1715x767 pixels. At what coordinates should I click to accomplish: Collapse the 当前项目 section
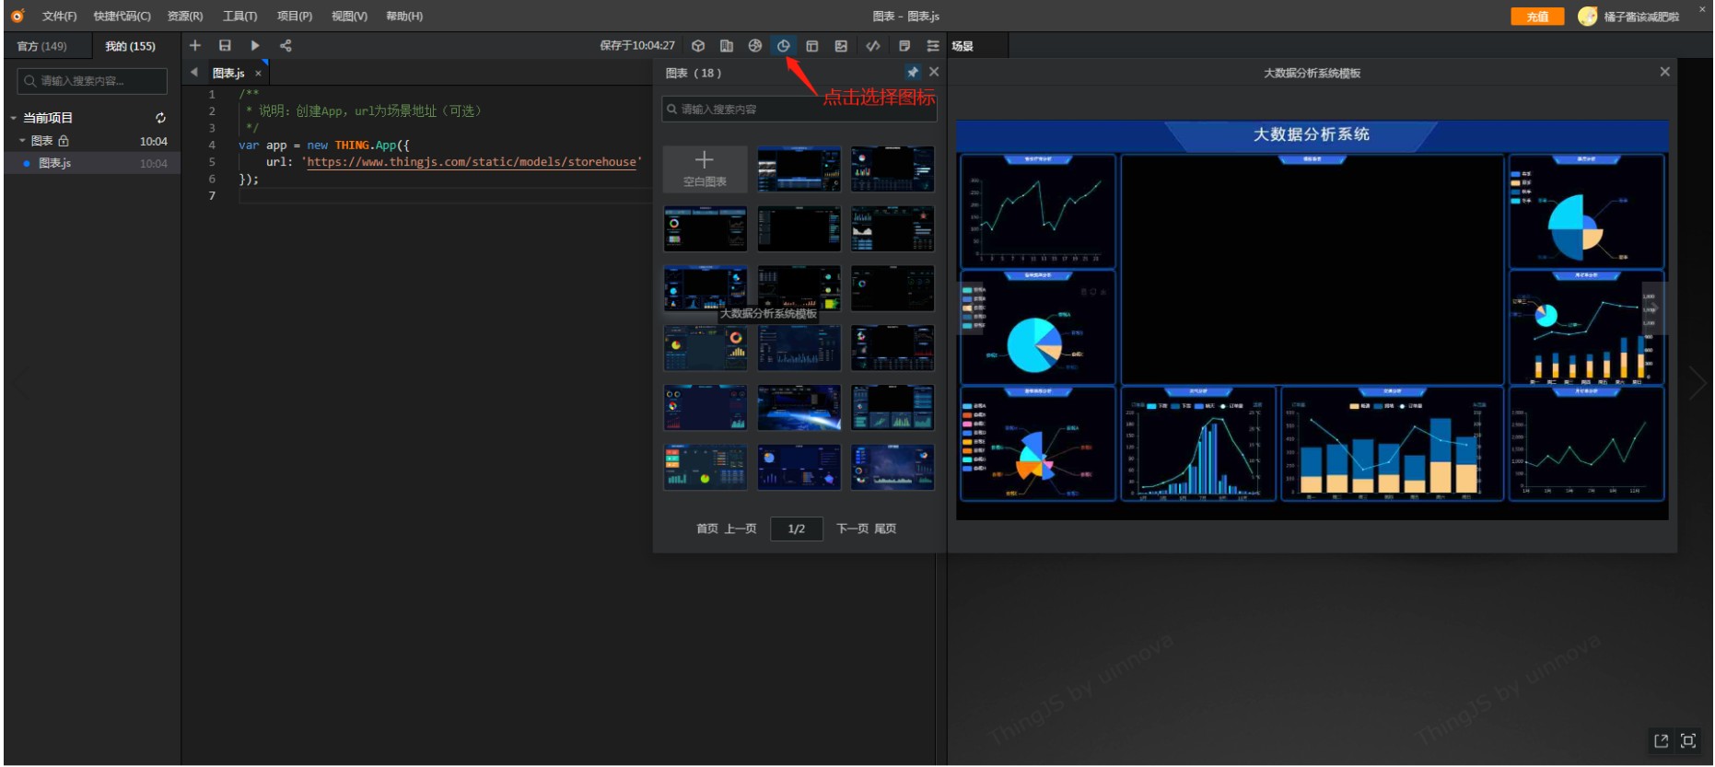pos(14,118)
